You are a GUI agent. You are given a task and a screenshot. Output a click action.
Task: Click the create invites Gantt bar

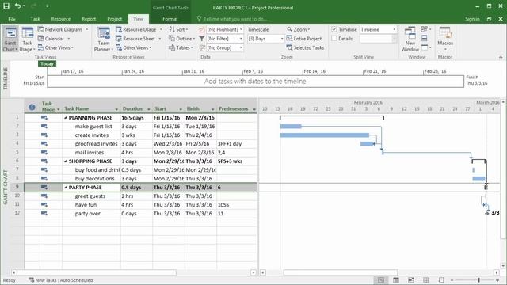click(x=325, y=135)
